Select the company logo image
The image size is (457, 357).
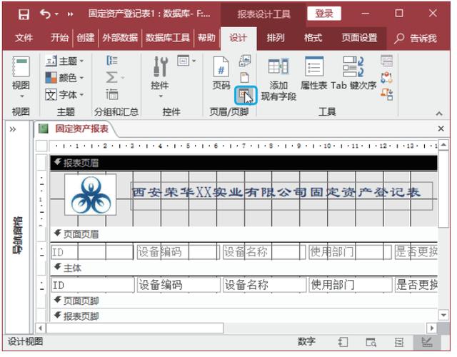[x=91, y=194]
